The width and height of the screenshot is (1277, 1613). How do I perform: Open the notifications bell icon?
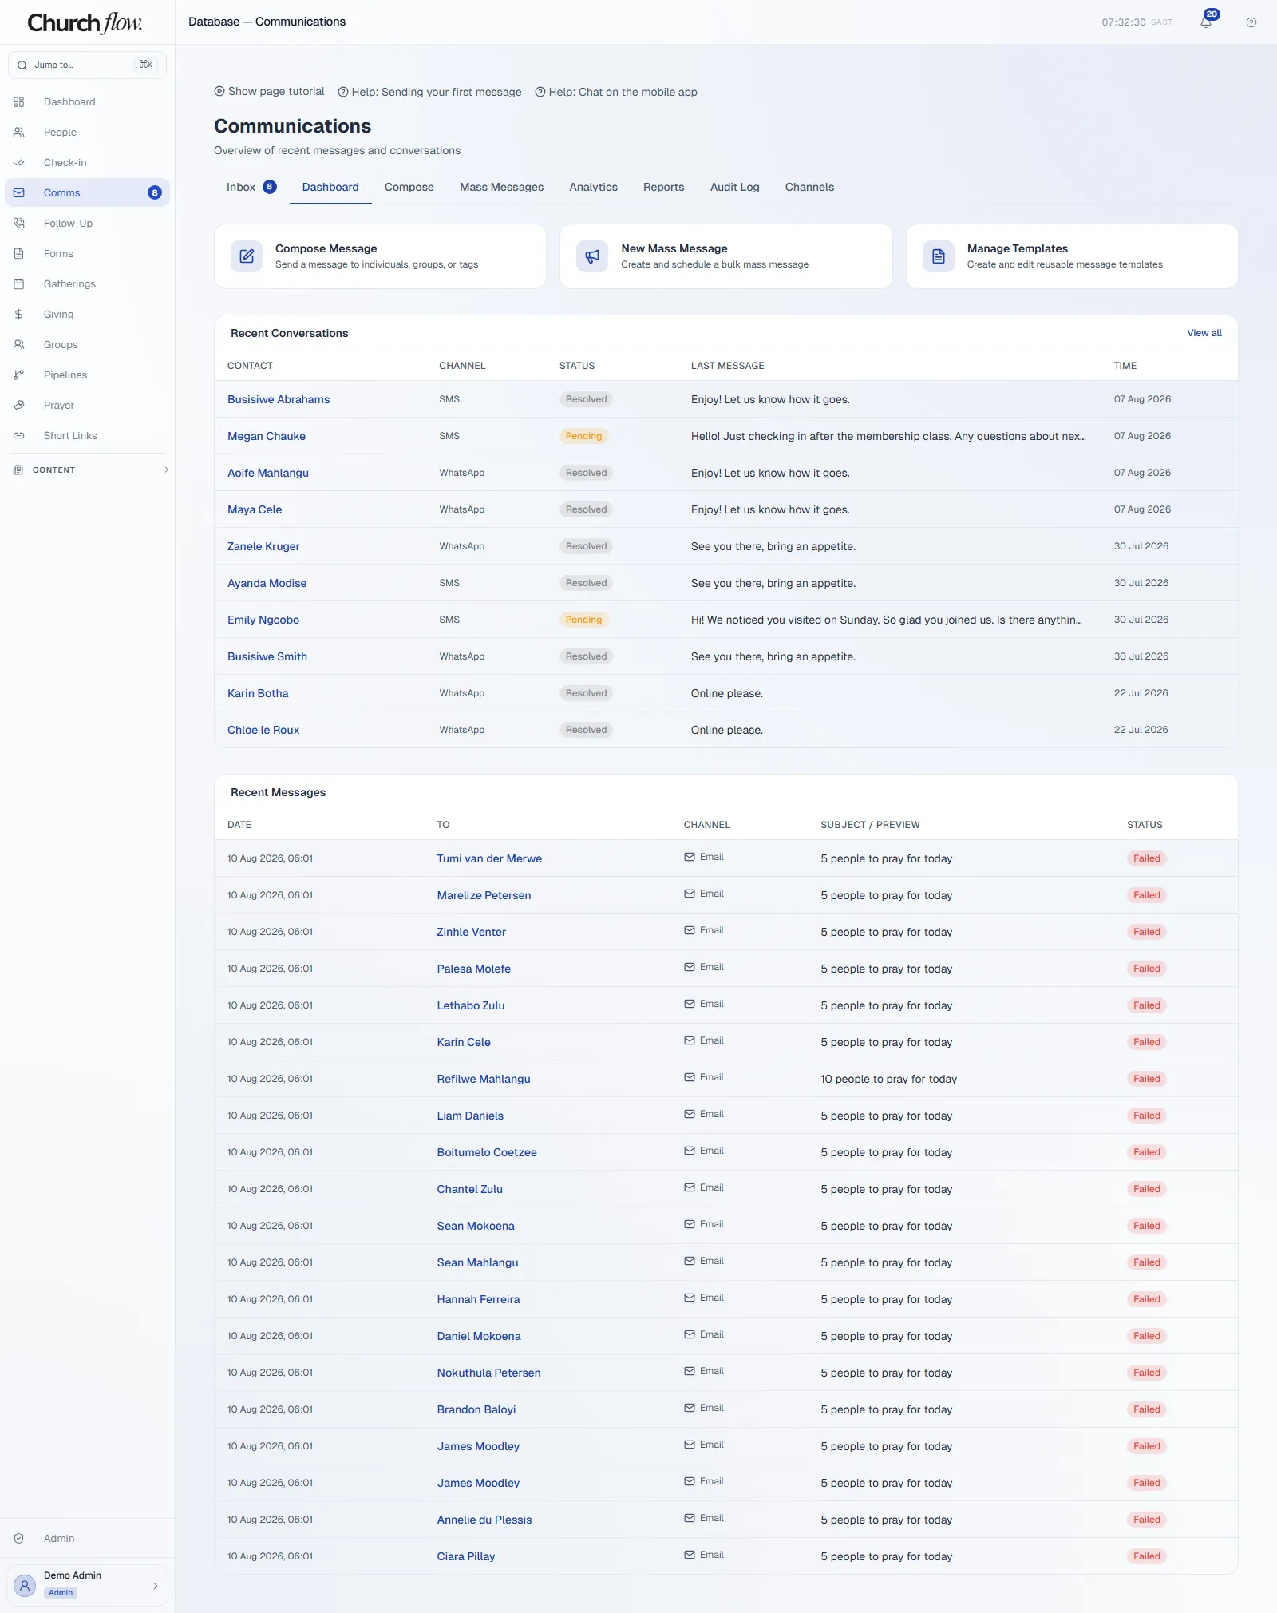(1206, 22)
